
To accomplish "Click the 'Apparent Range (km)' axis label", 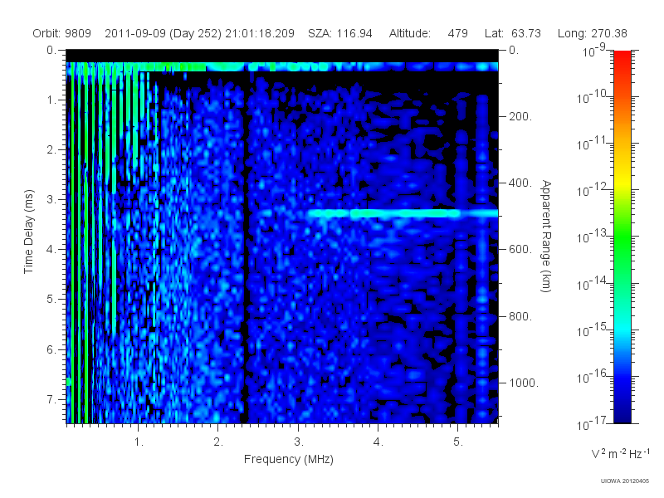I will [x=546, y=237].
